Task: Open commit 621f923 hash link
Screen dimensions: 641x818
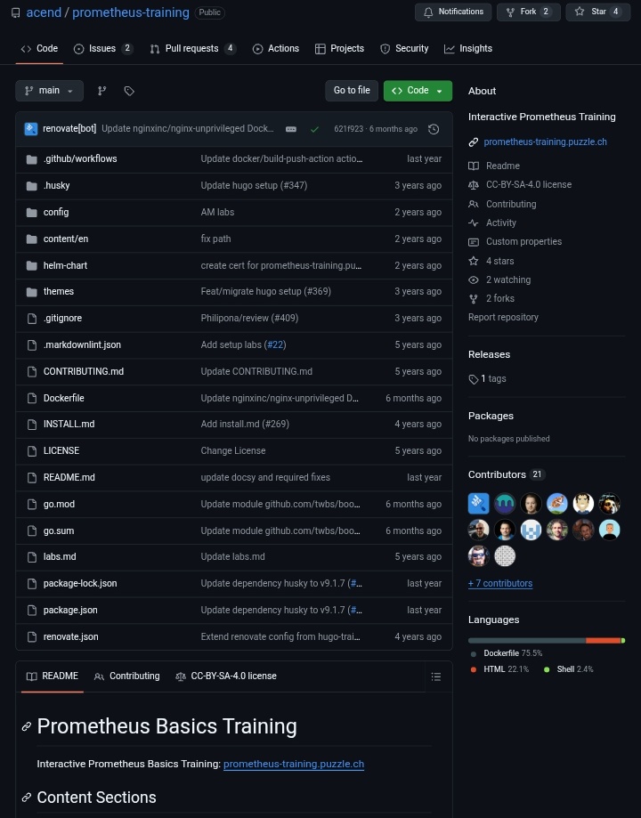Action: coord(348,129)
